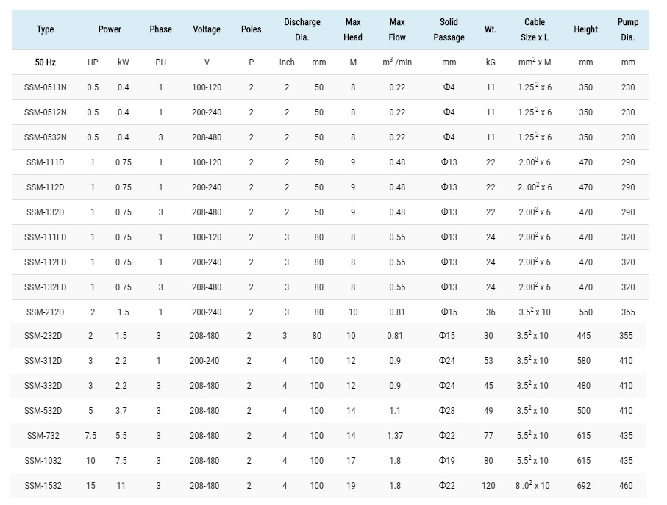This screenshot has width=667, height=505.
Task: Select the SSM-132LD model cell
Action: pyautogui.click(x=46, y=287)
